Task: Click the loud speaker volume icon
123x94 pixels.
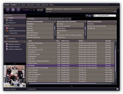Action: coord(34,10)
